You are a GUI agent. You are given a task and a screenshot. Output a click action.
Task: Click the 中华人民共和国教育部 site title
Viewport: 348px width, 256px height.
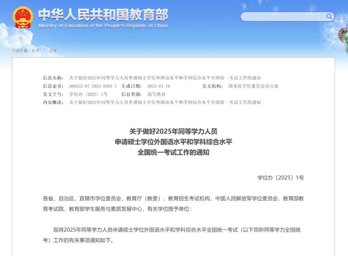point(103,14)
